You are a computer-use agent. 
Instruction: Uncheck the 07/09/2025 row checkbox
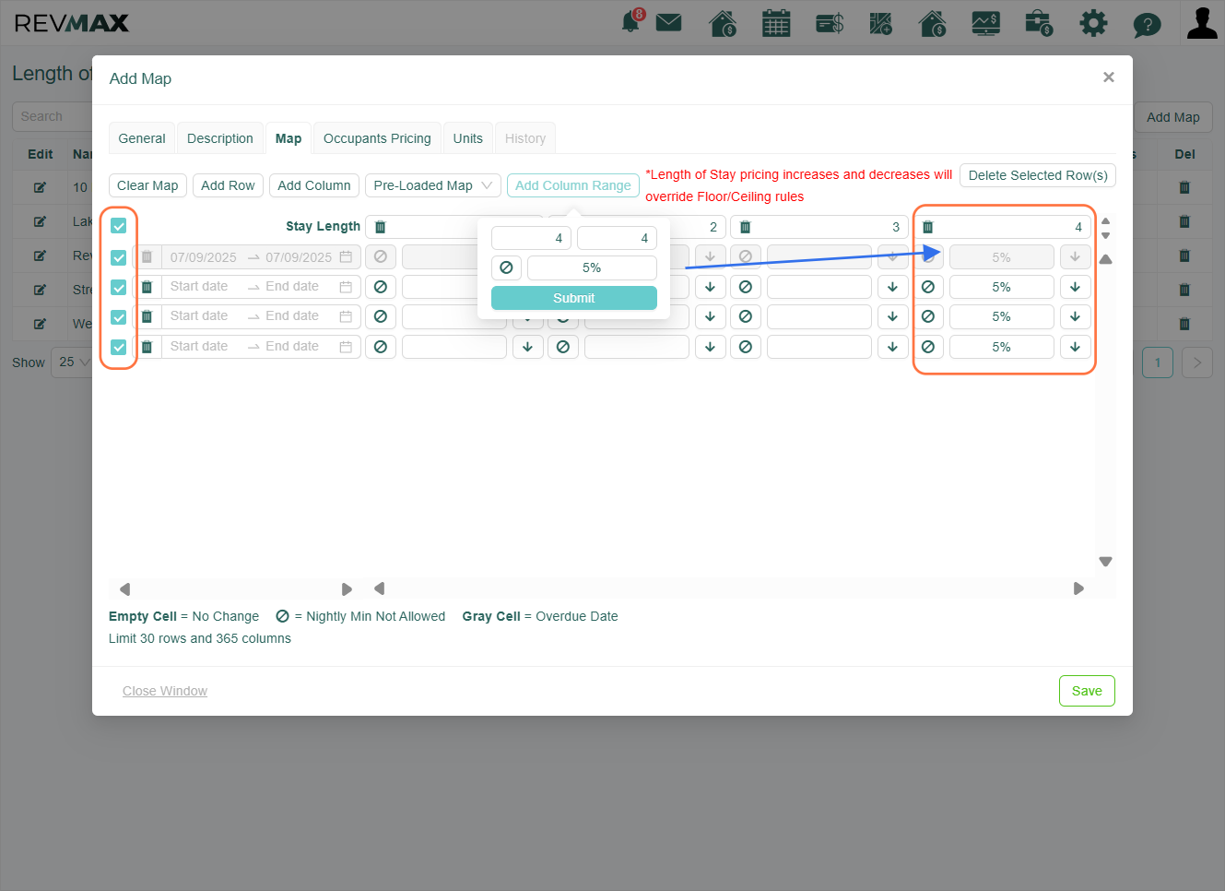coord(119,257)
